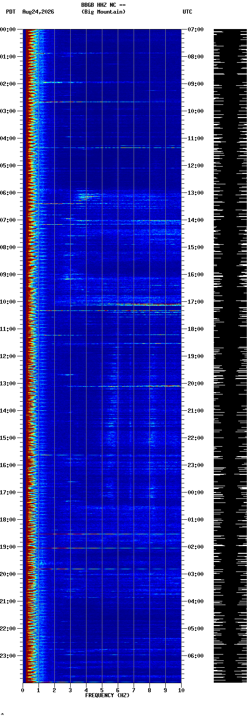Screen dimensions: 250x719
Task: Click the 12:00 PDT time label
Action: click(x=8, y=356)
